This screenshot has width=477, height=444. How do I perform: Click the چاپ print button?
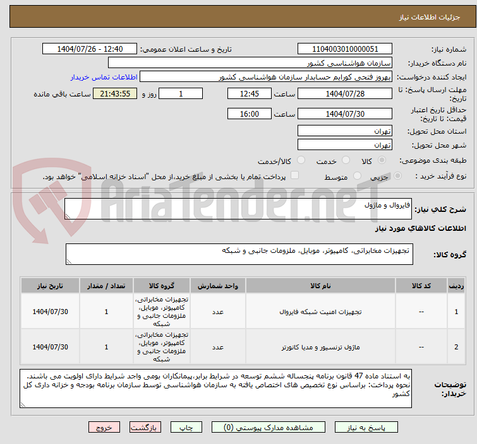coord(186,428)
